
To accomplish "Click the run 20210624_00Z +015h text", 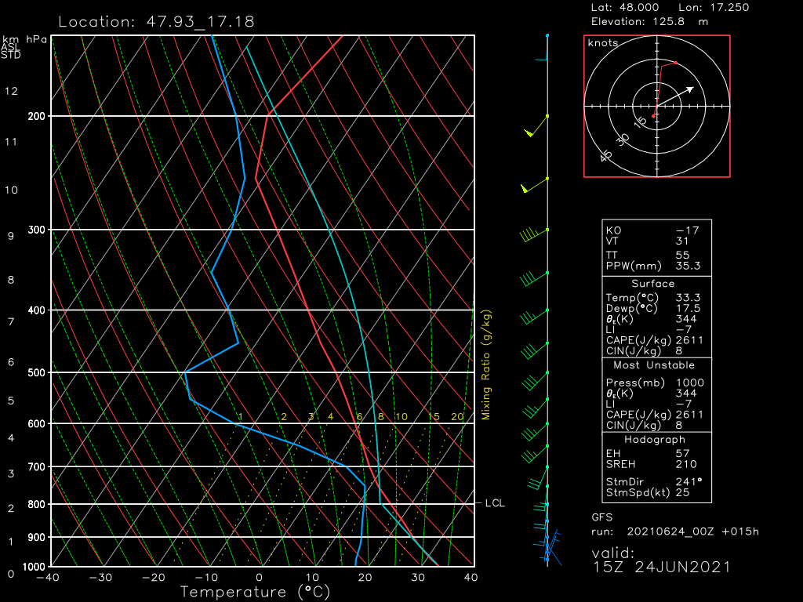I will [x=675, y=532].
